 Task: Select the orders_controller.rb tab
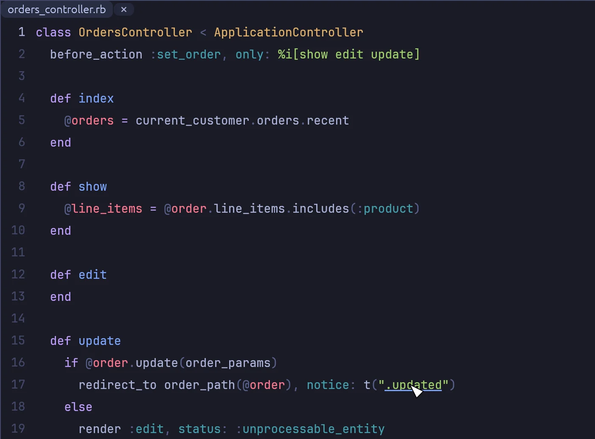tap(56, 9)
